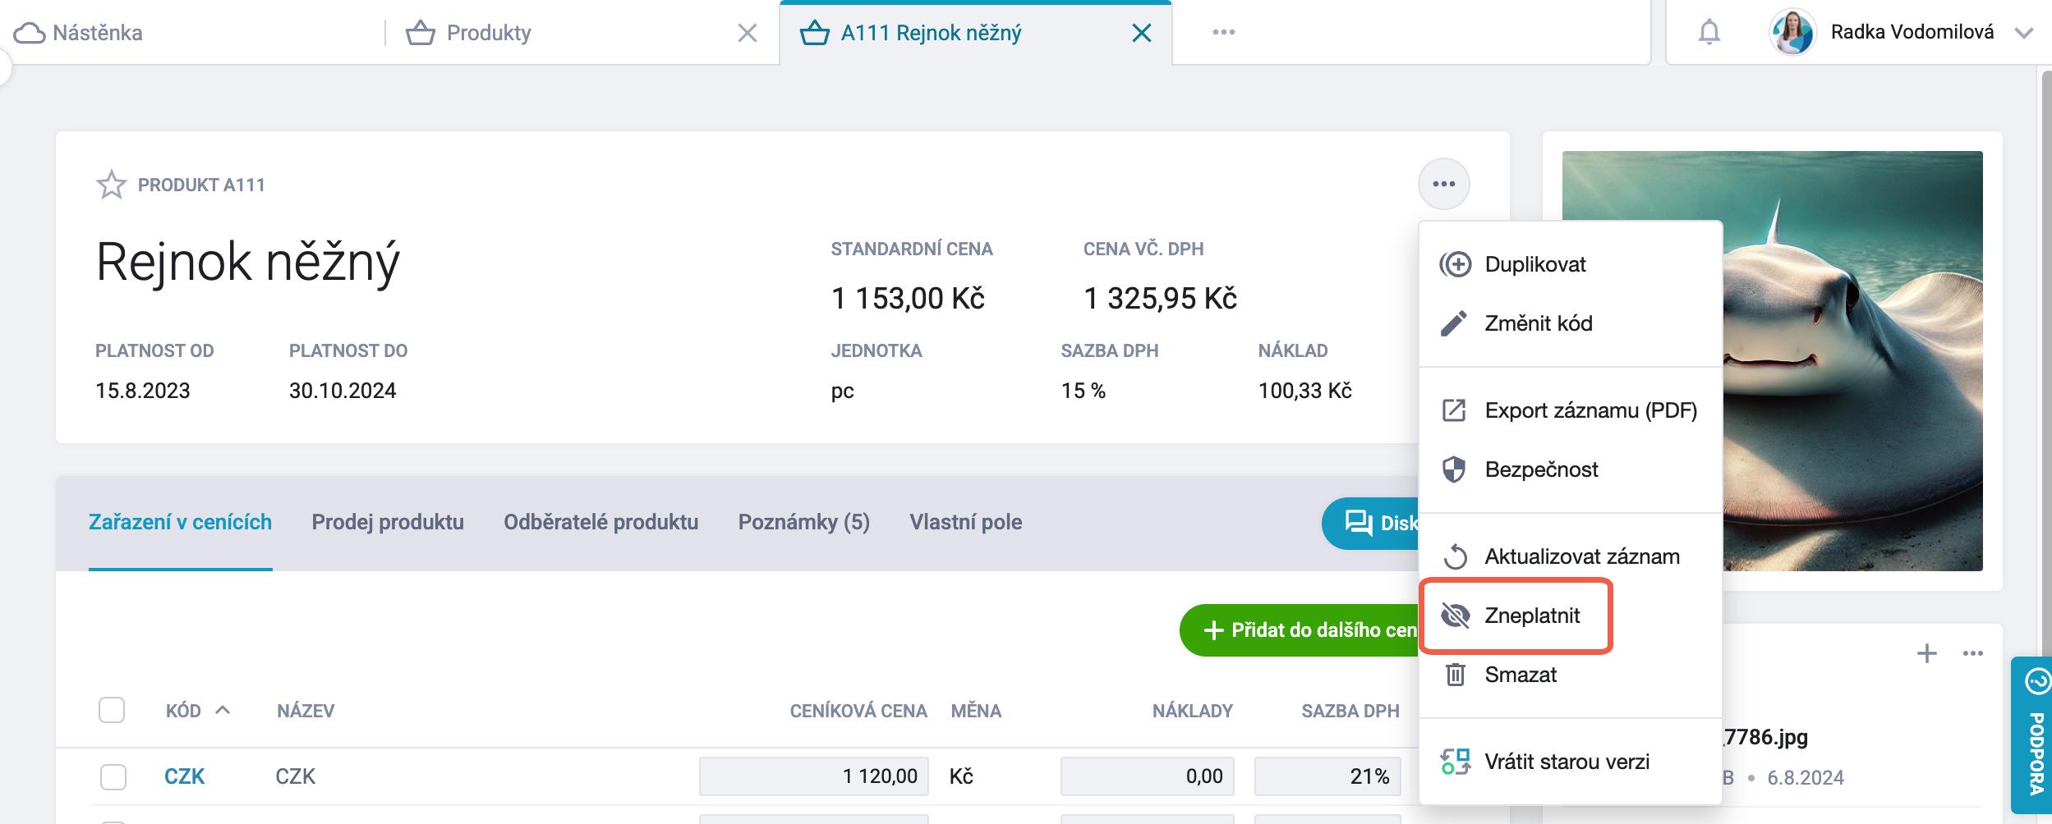Open the more tabs ellipsis in tab bar
The width and height of the screenshot is (2052, 824).
(x=1223, y=33)
